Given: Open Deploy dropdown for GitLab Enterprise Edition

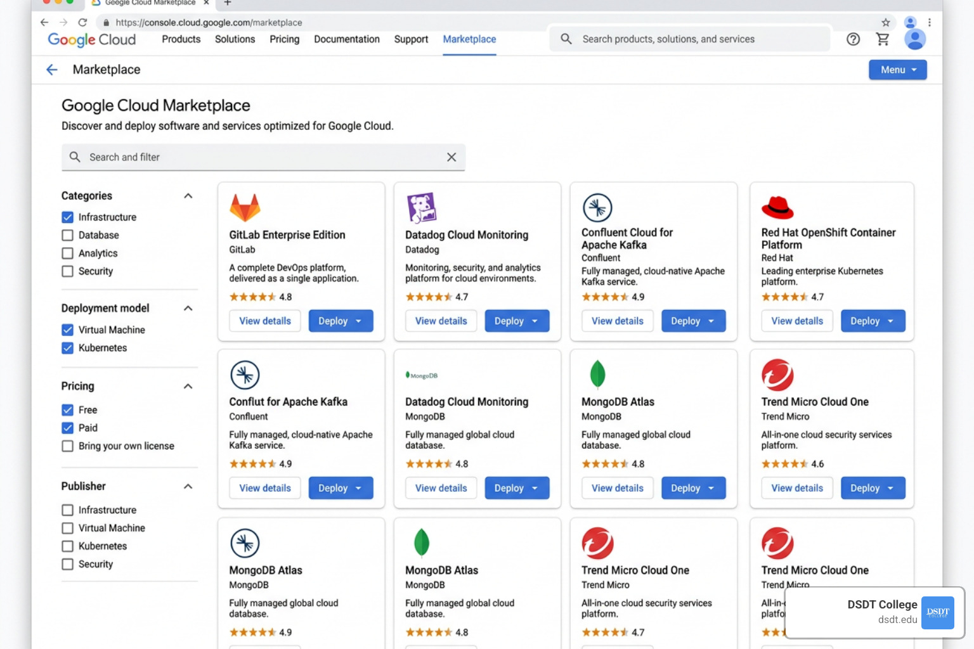Looking at the screenshot, I should click(341, 321).
